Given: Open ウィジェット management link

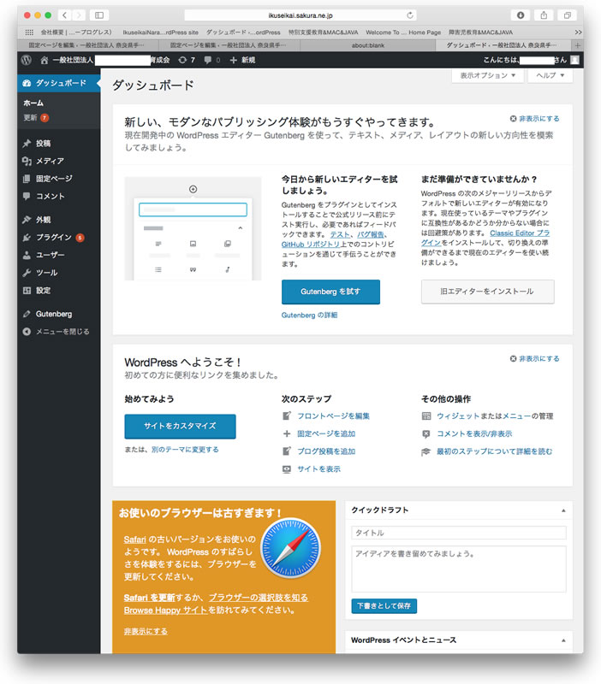Looking at the screenshot, I should [458, 416].
